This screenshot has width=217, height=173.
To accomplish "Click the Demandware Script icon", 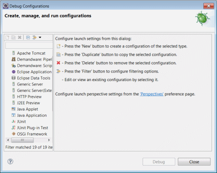I will point(13,65).
